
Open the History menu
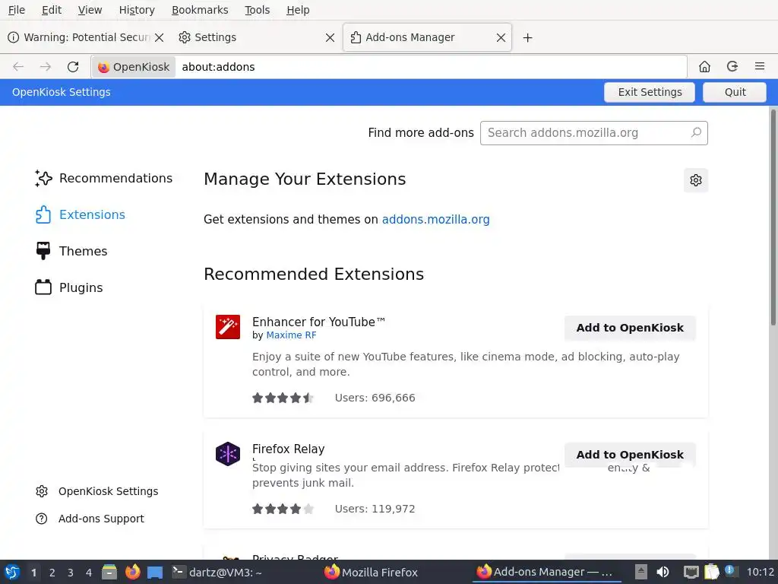click(x=137, y=10)
